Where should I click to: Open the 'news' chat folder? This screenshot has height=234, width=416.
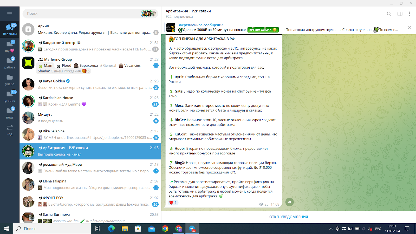[x=10, y=113]
